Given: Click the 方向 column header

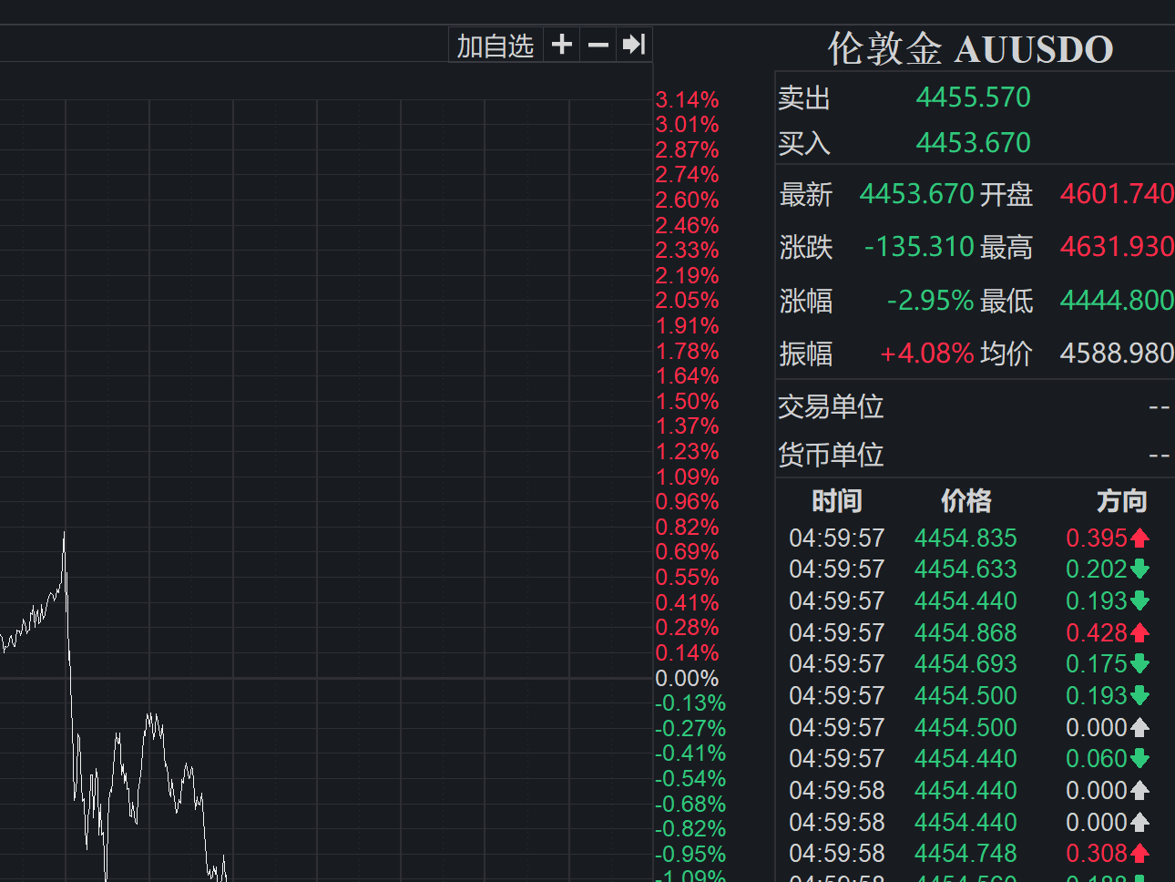Looking at the screenshot, I should pos(1121,500).
